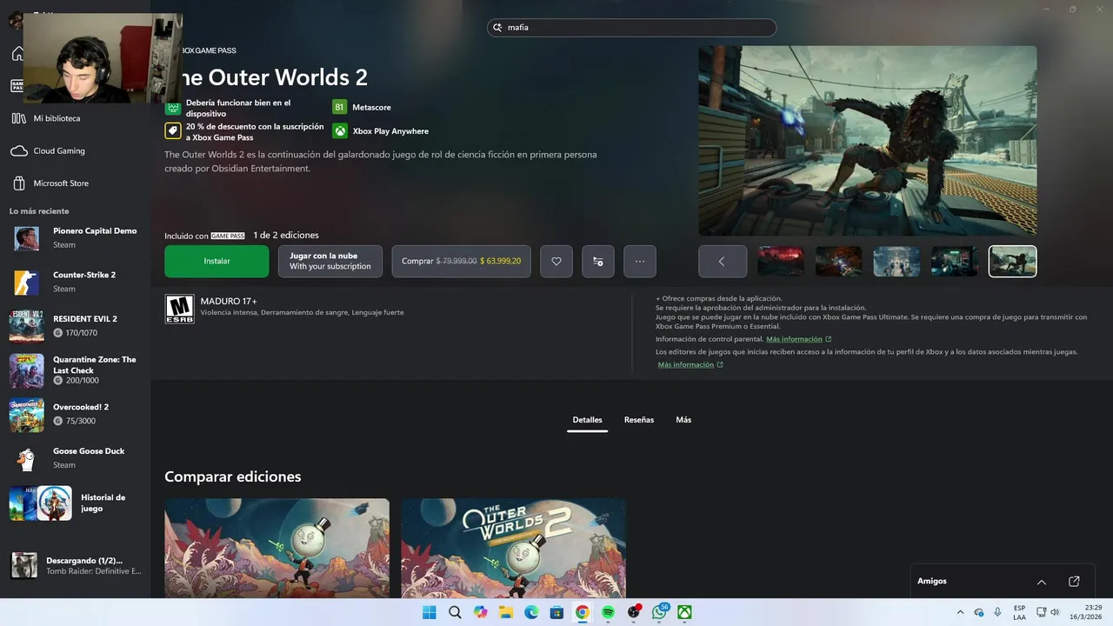Image resolution: width=1113 pixels, height=626 pixels.
Task: Click the device compatibility green icon
Action: [x=172, y=108]
